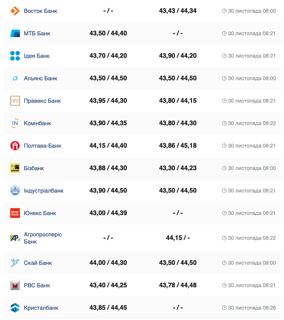This screenshot has height=320, width=284.
Task: Click the Комінбанк IN logo
Action: tap(15, 123)
